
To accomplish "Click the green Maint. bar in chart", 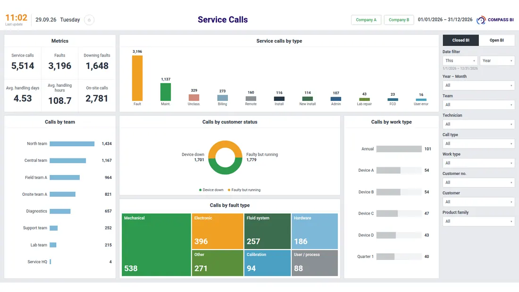I will 166,92.
